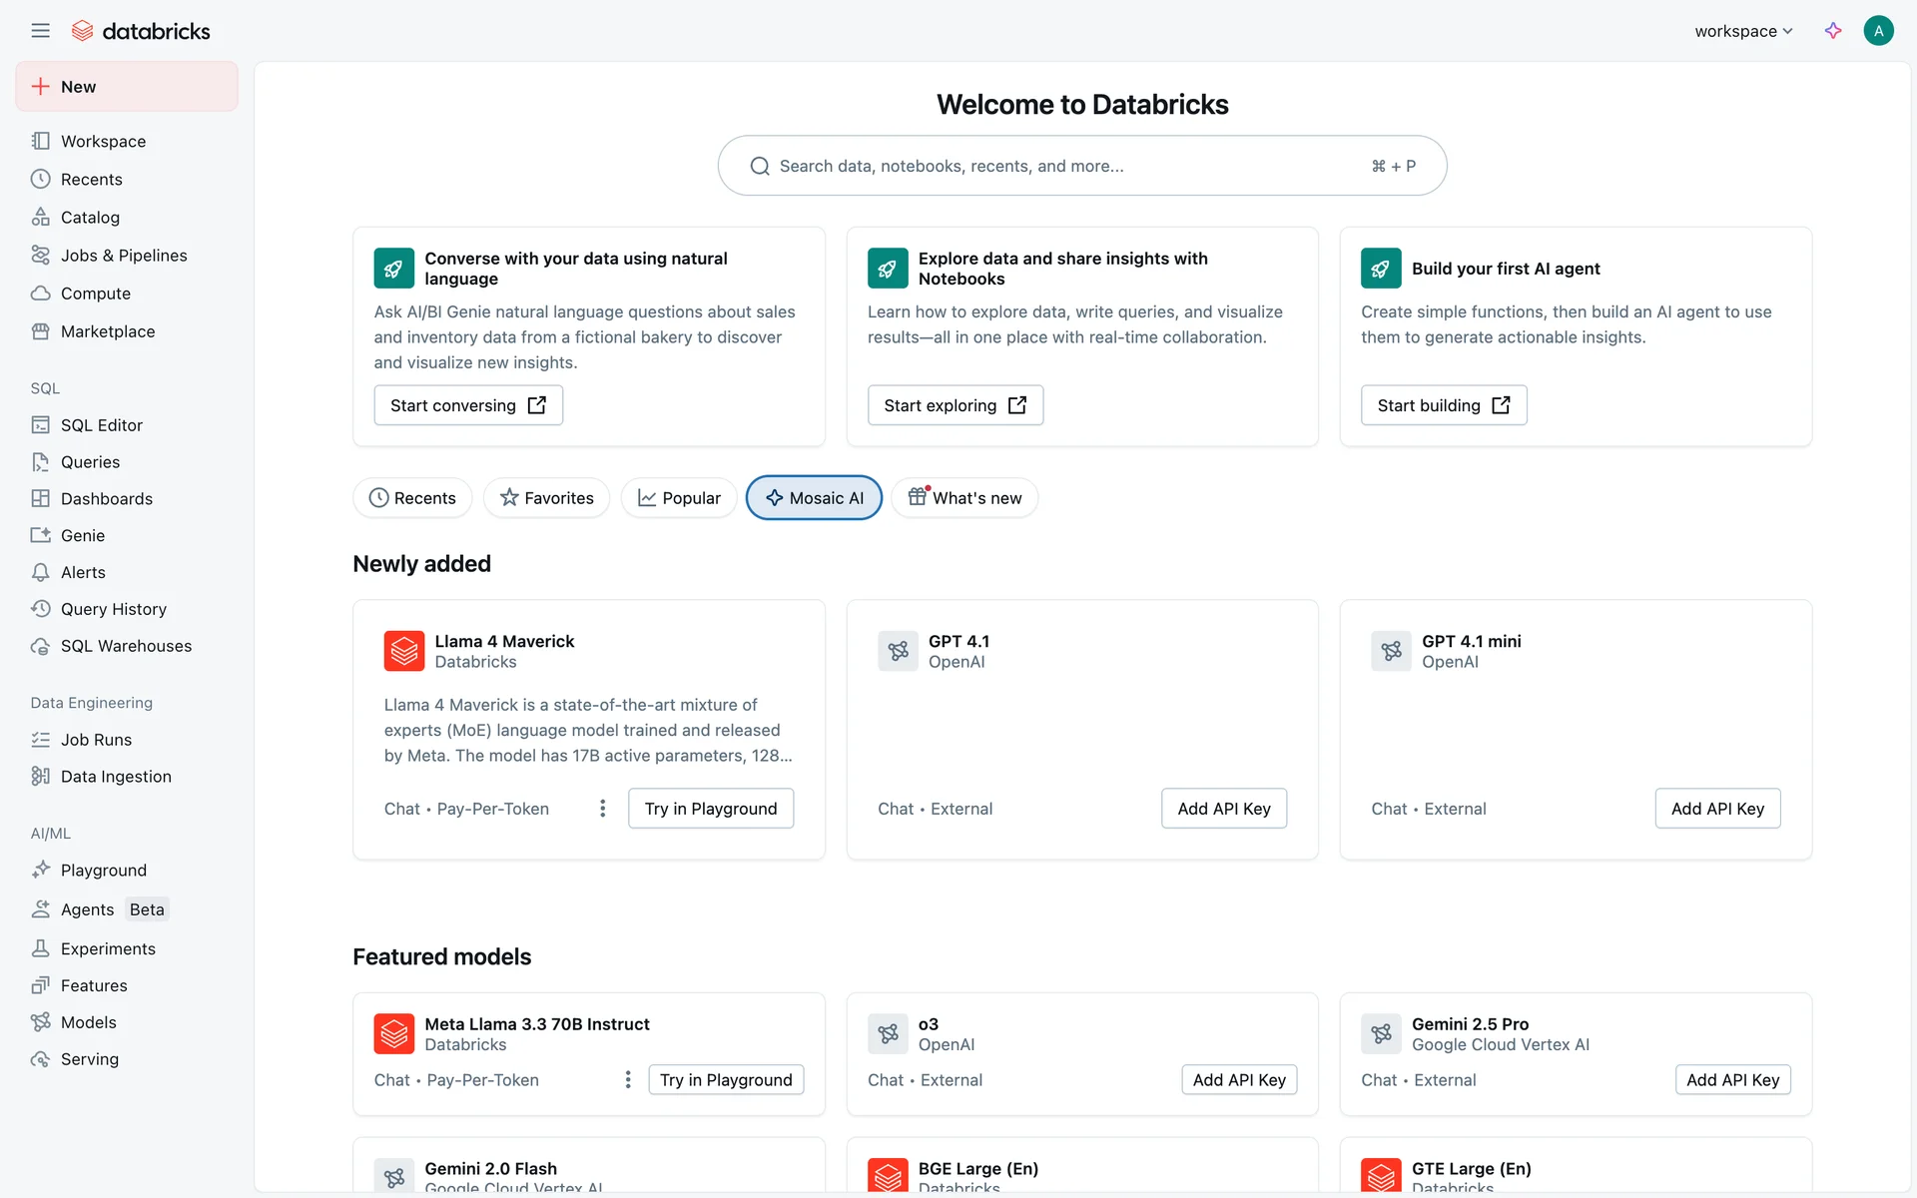1917x1198 pixels.
Task: Expand the workspace switcher dropdown
Action: (x=1743, y=31)
